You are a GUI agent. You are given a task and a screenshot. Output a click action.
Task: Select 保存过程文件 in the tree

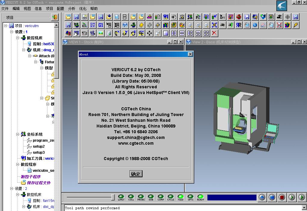pyautogui.click(x=38, y=183)
